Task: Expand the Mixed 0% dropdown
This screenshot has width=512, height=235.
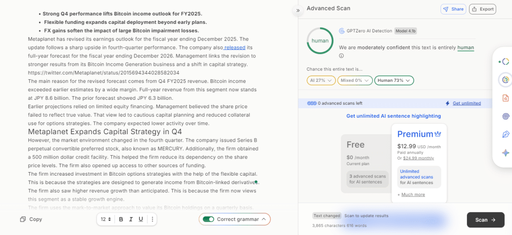Action: [354, 80]
